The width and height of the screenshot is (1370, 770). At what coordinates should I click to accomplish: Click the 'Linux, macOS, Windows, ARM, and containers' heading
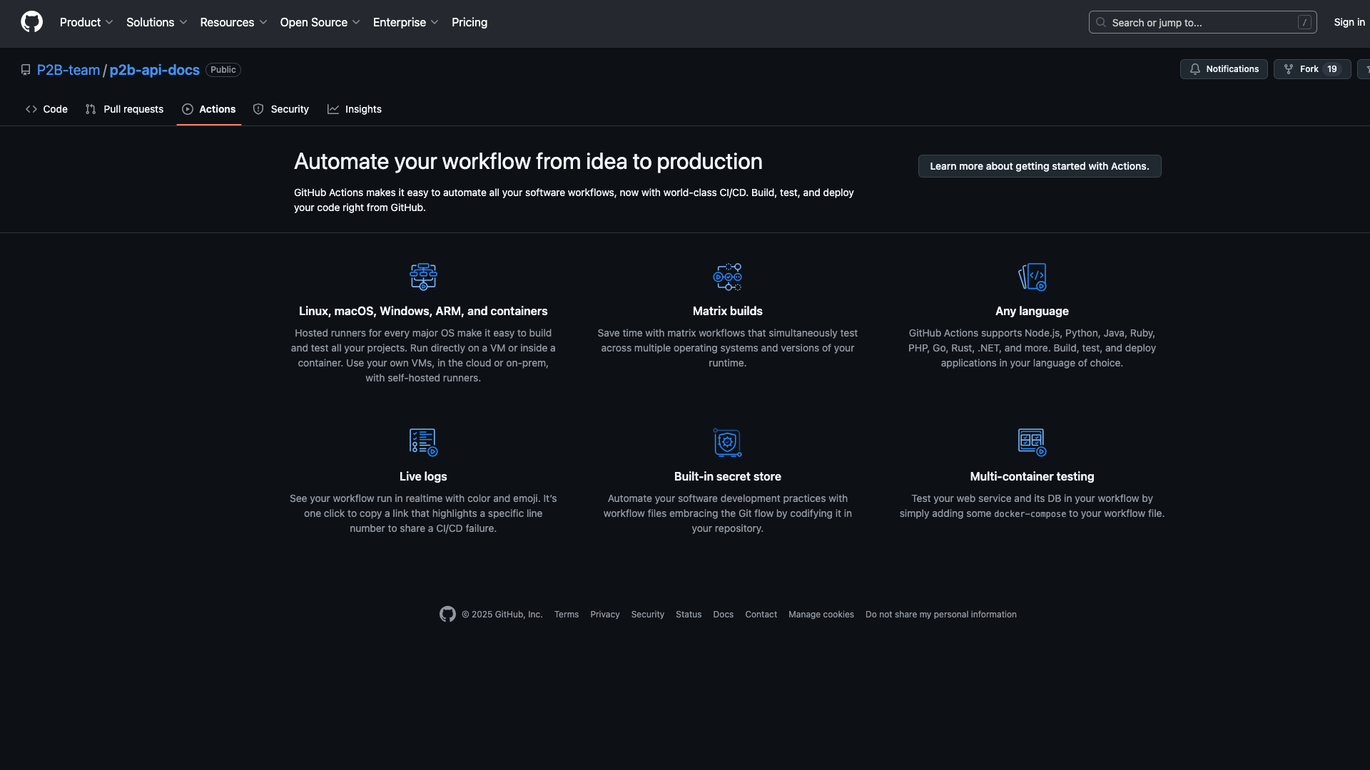pyautogui.click(x=423, y=311)
